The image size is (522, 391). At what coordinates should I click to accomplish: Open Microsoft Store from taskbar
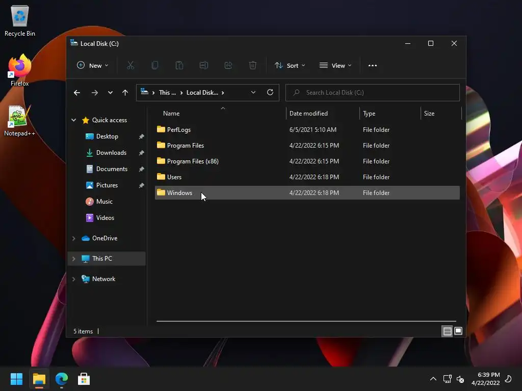click(84, 379)
